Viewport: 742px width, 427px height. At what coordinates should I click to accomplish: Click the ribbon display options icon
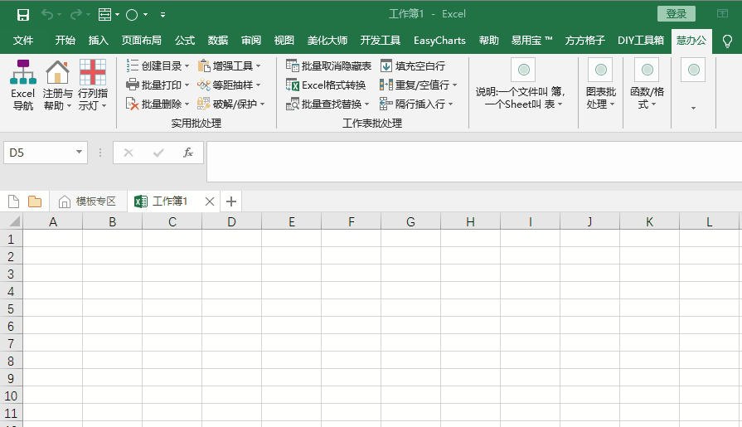pos(722,14)
